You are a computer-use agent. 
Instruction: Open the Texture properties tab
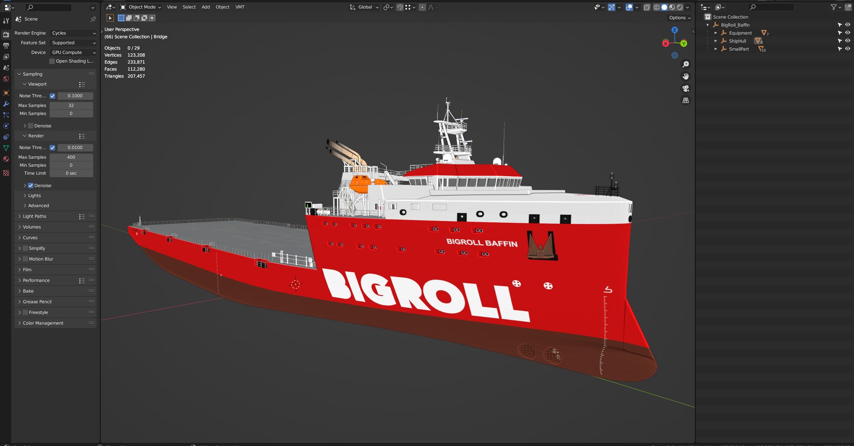tap(6, 173)
